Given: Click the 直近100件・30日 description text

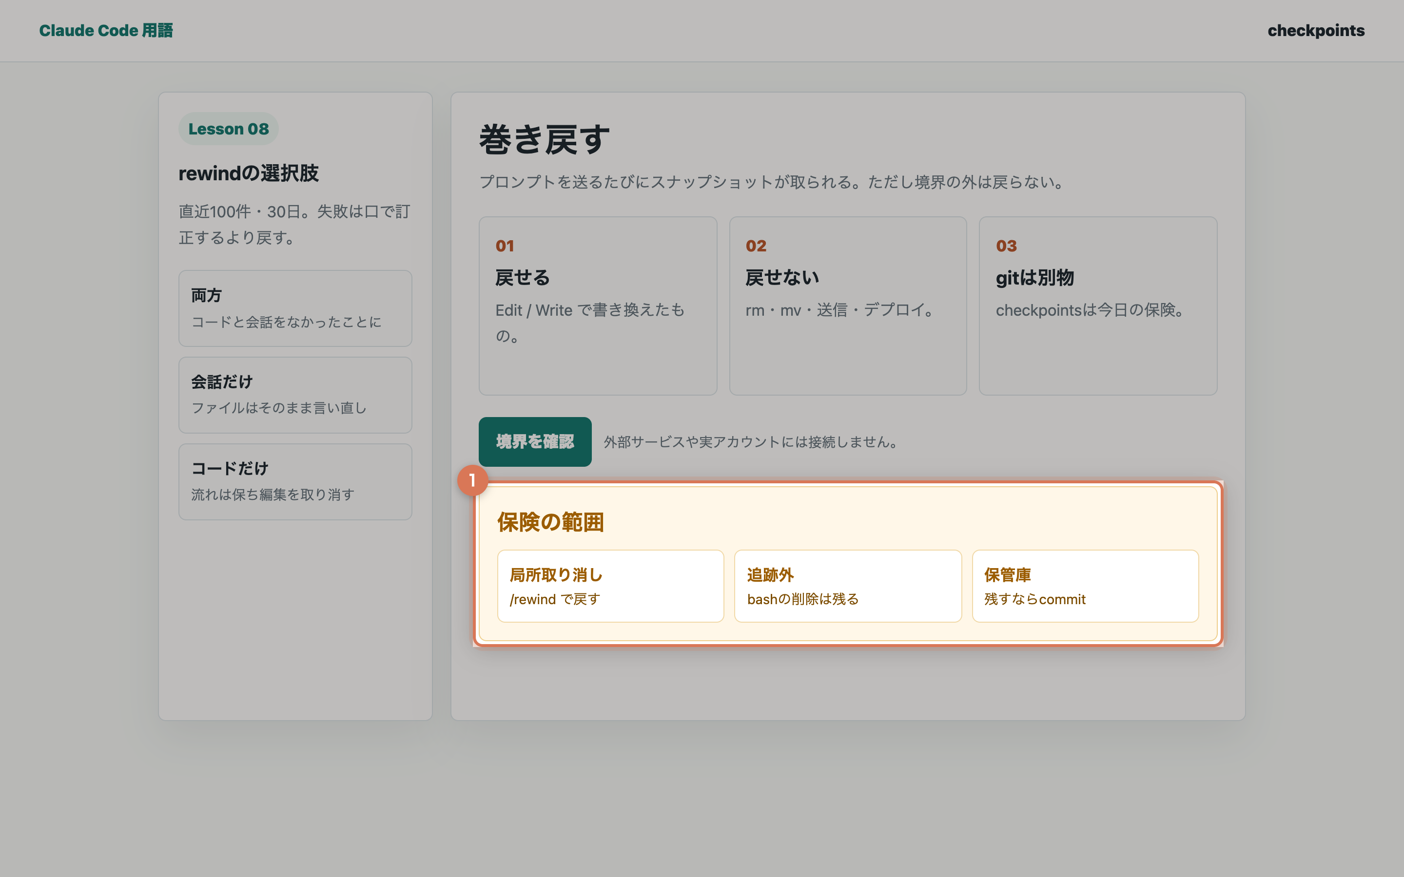Looking at the screenshot, I should point(295,225).
